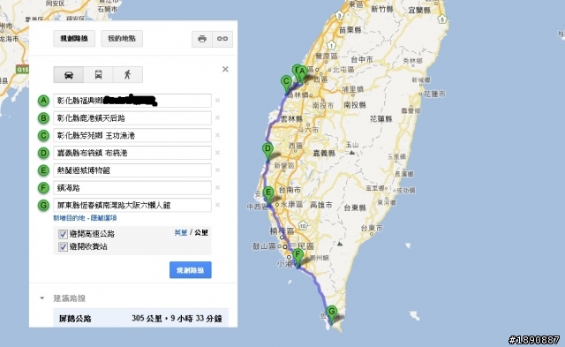Open the 我的地點 My Places tab
The width and height of the screenshot is (565, 347).
point(122,39)
